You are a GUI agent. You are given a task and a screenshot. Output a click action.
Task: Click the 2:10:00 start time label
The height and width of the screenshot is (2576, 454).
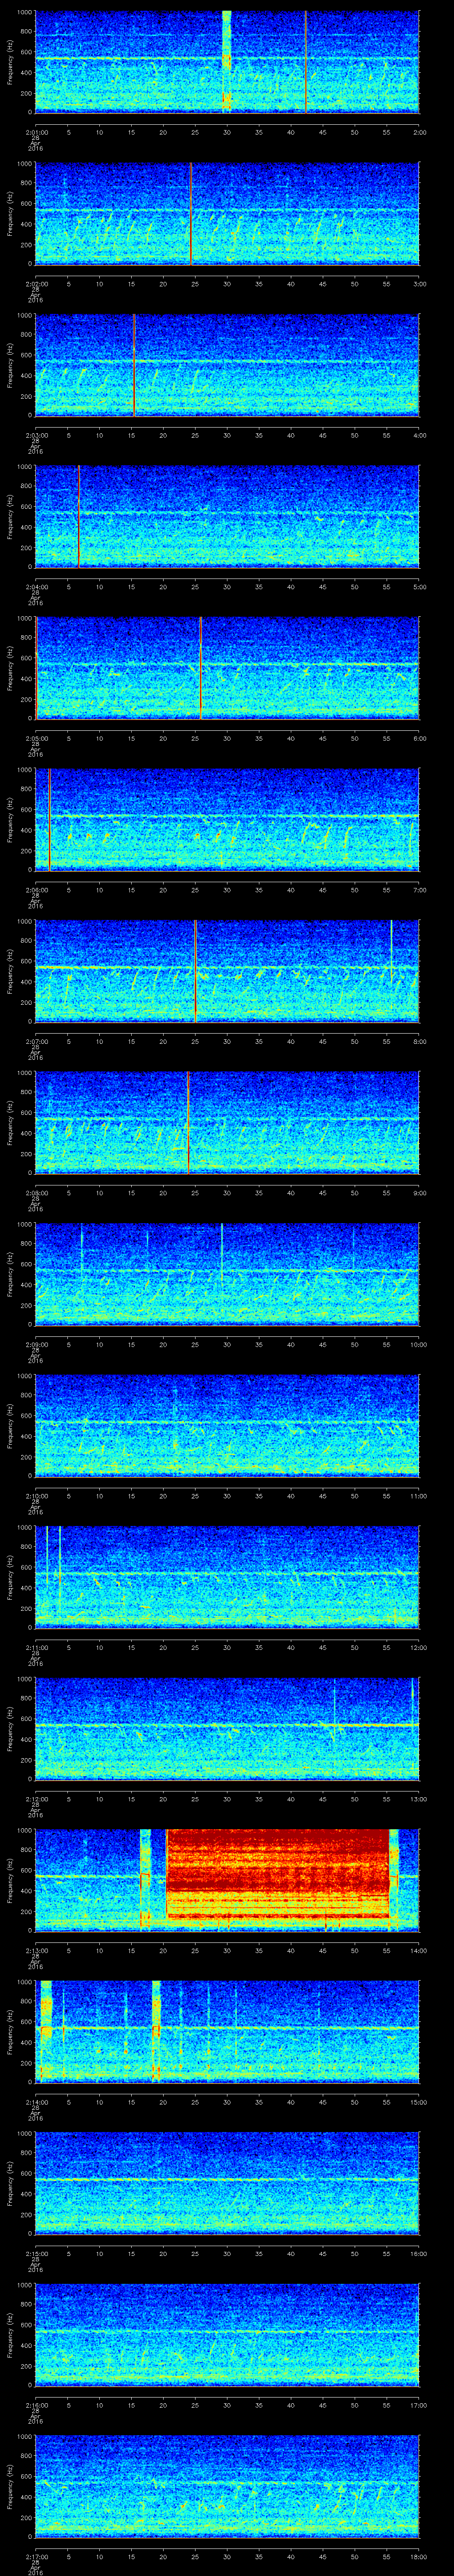[36, 1495]
